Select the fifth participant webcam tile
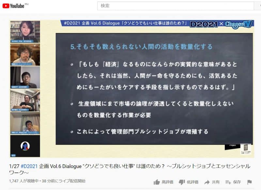261x190 pixels. click(x=25, y=123)
